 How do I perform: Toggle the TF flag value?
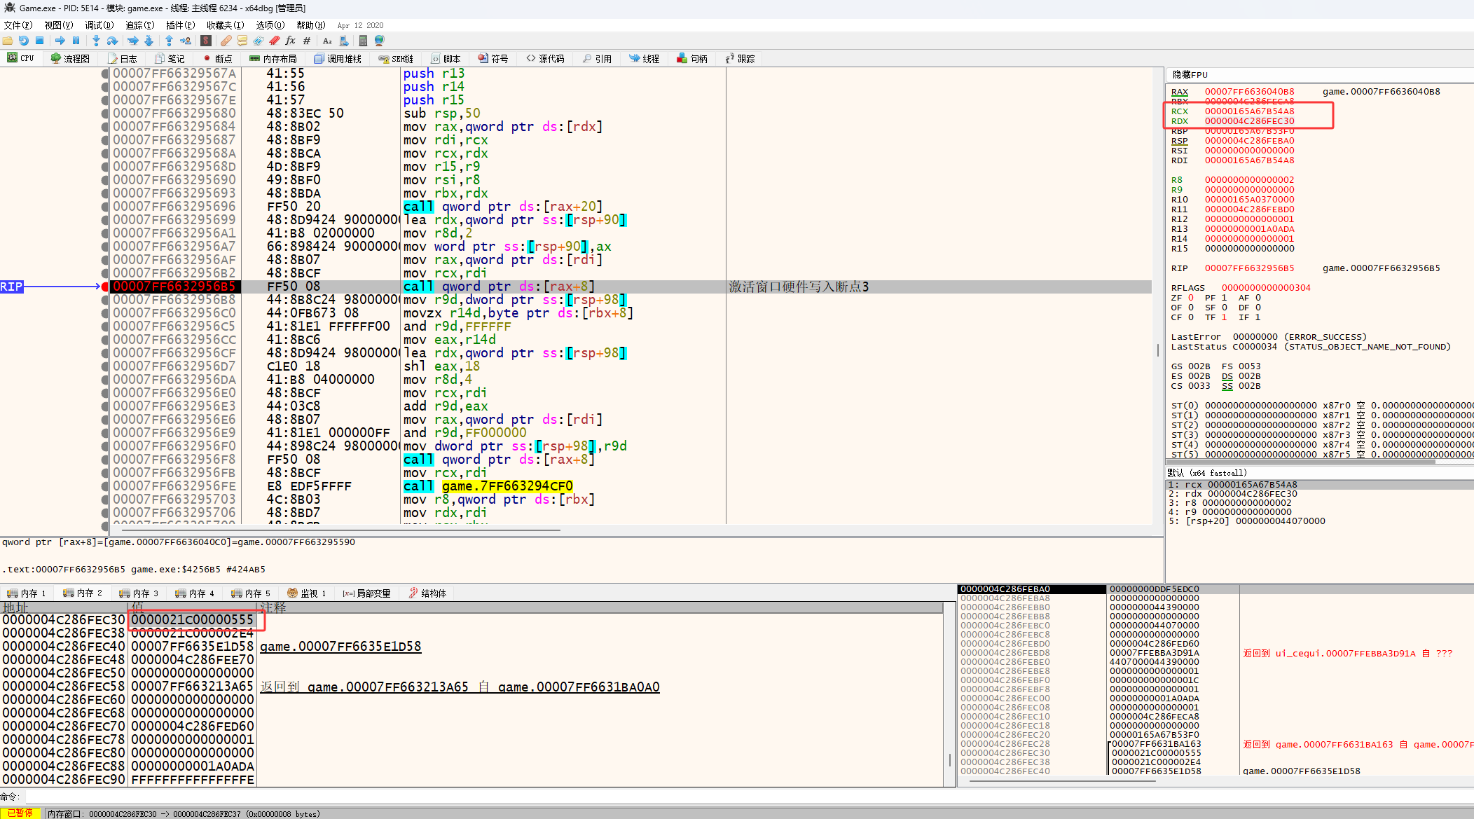click(1224, 317)
